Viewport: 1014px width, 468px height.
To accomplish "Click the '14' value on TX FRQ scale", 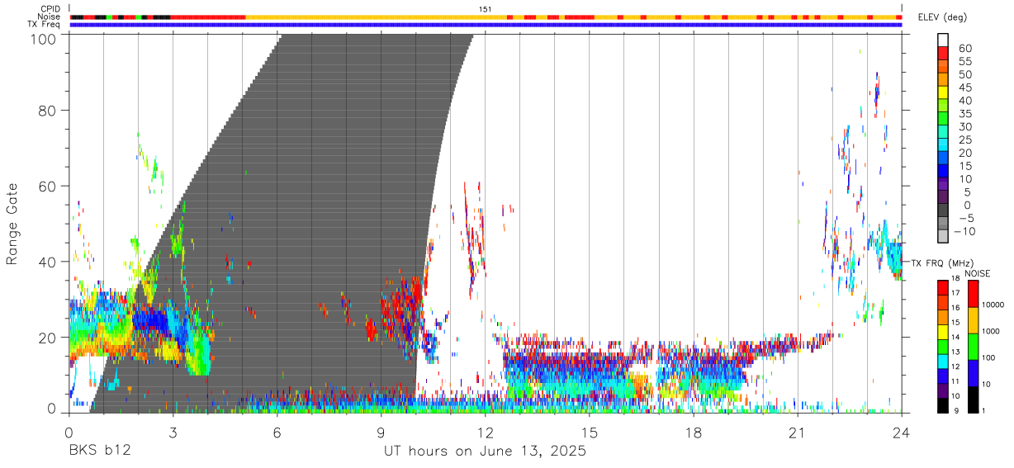I will (957, 337).
